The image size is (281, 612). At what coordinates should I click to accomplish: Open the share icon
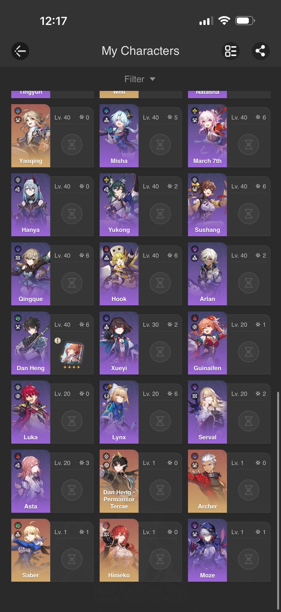click(260, 51)
